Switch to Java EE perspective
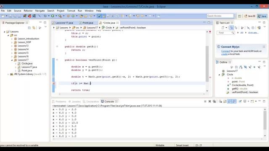Image resolution: width=269 pixels, height=151 pixels. [x=250, y=16]
